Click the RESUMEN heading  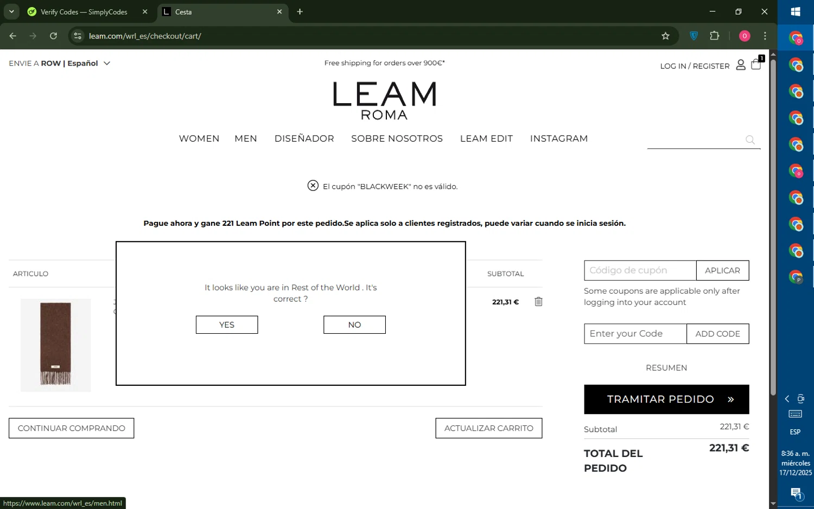click(666, 368)
